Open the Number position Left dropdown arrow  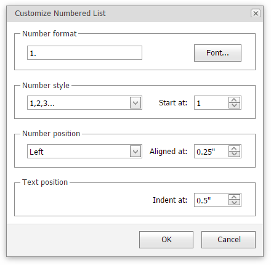[135, 152]
